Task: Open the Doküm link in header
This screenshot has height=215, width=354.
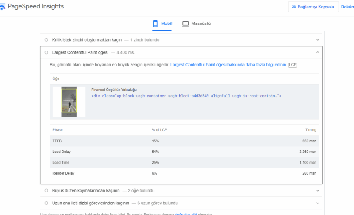Action: pyautogui.click(x=347, y=7)
